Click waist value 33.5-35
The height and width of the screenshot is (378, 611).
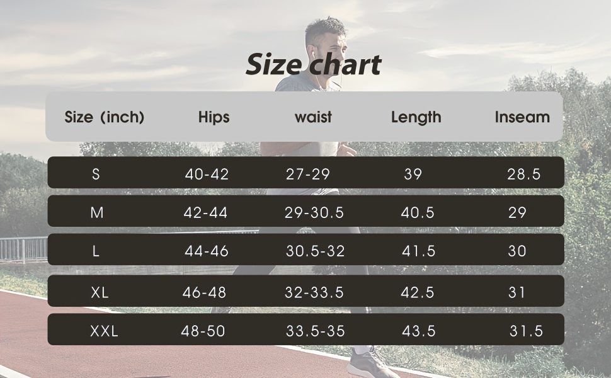[315, 331]
